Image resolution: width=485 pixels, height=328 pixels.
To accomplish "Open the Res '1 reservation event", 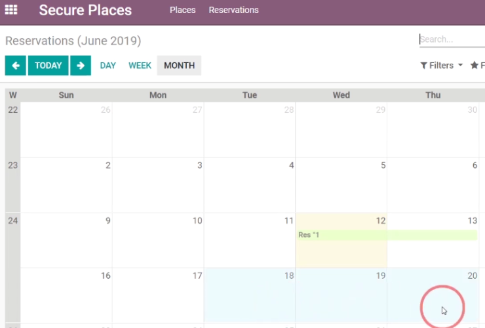I will [x=387, y=235].
